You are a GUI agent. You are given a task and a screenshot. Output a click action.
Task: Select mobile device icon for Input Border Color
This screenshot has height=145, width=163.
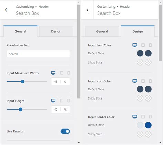(150, 117)
